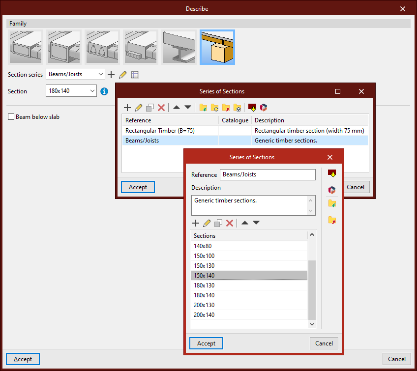This screenshot has width=417, height=371.
Task: Click the cube logo icon in front dialog sidebar
Action: pos(332,190)
